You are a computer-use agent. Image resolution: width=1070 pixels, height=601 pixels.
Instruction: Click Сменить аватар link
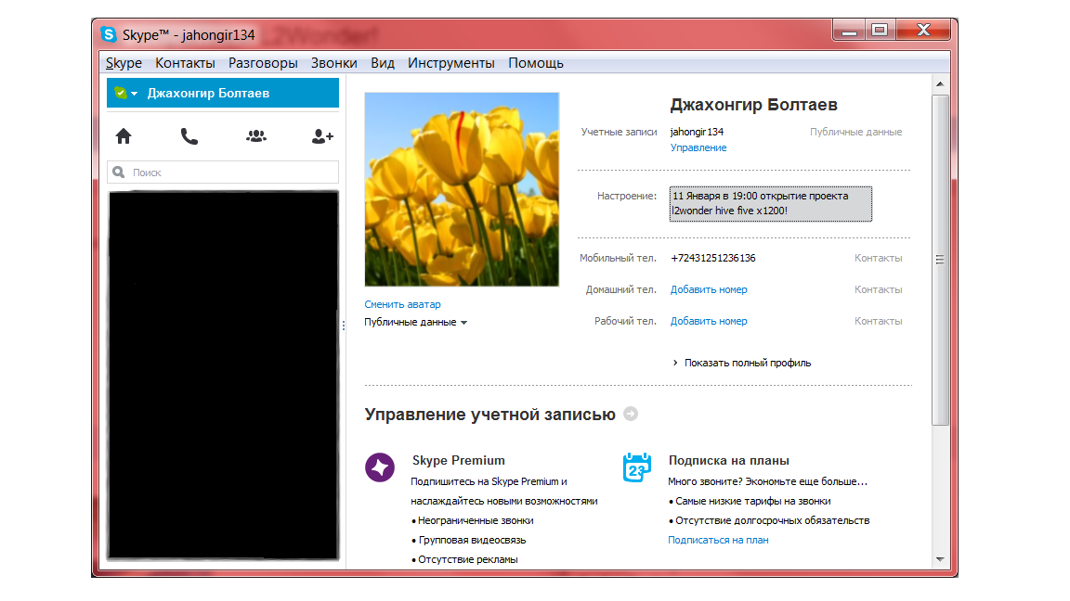point(402,304)
